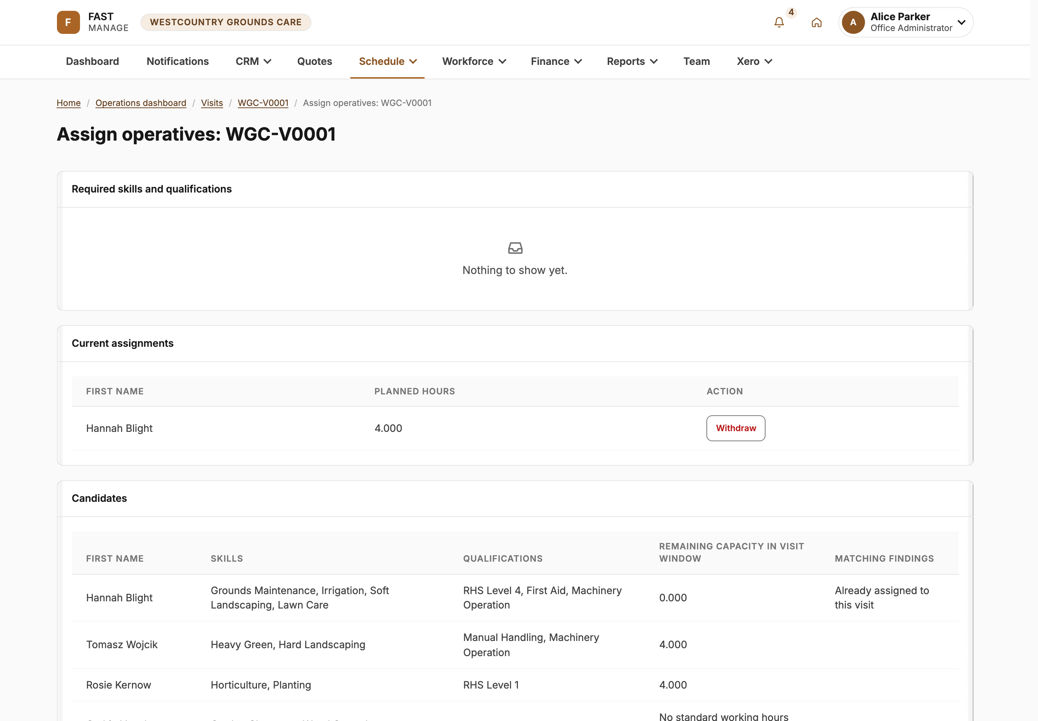Open the Reports dropdown menu

click(x=632, y=61)
